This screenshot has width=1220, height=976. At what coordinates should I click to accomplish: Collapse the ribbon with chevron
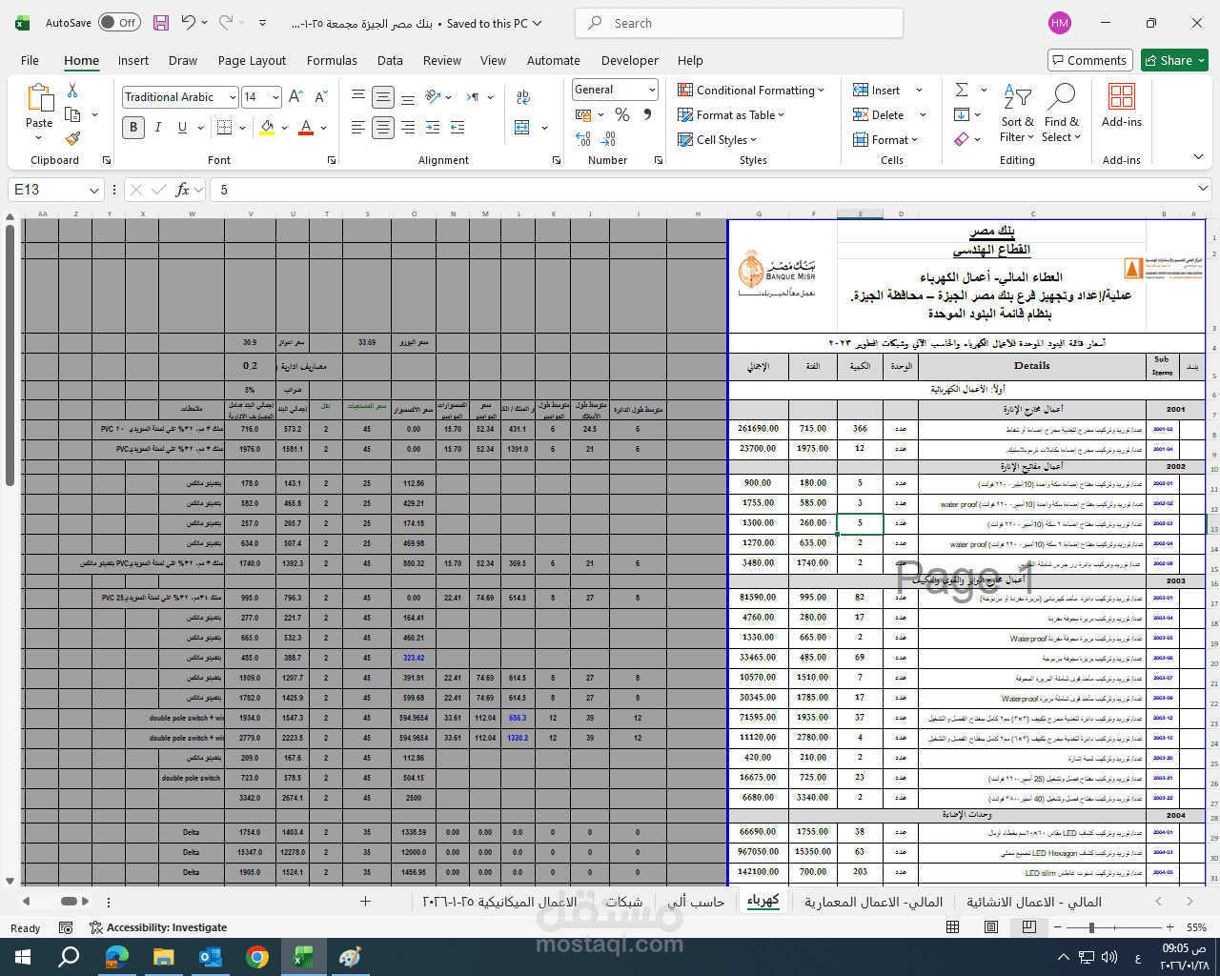point(1198,157)
